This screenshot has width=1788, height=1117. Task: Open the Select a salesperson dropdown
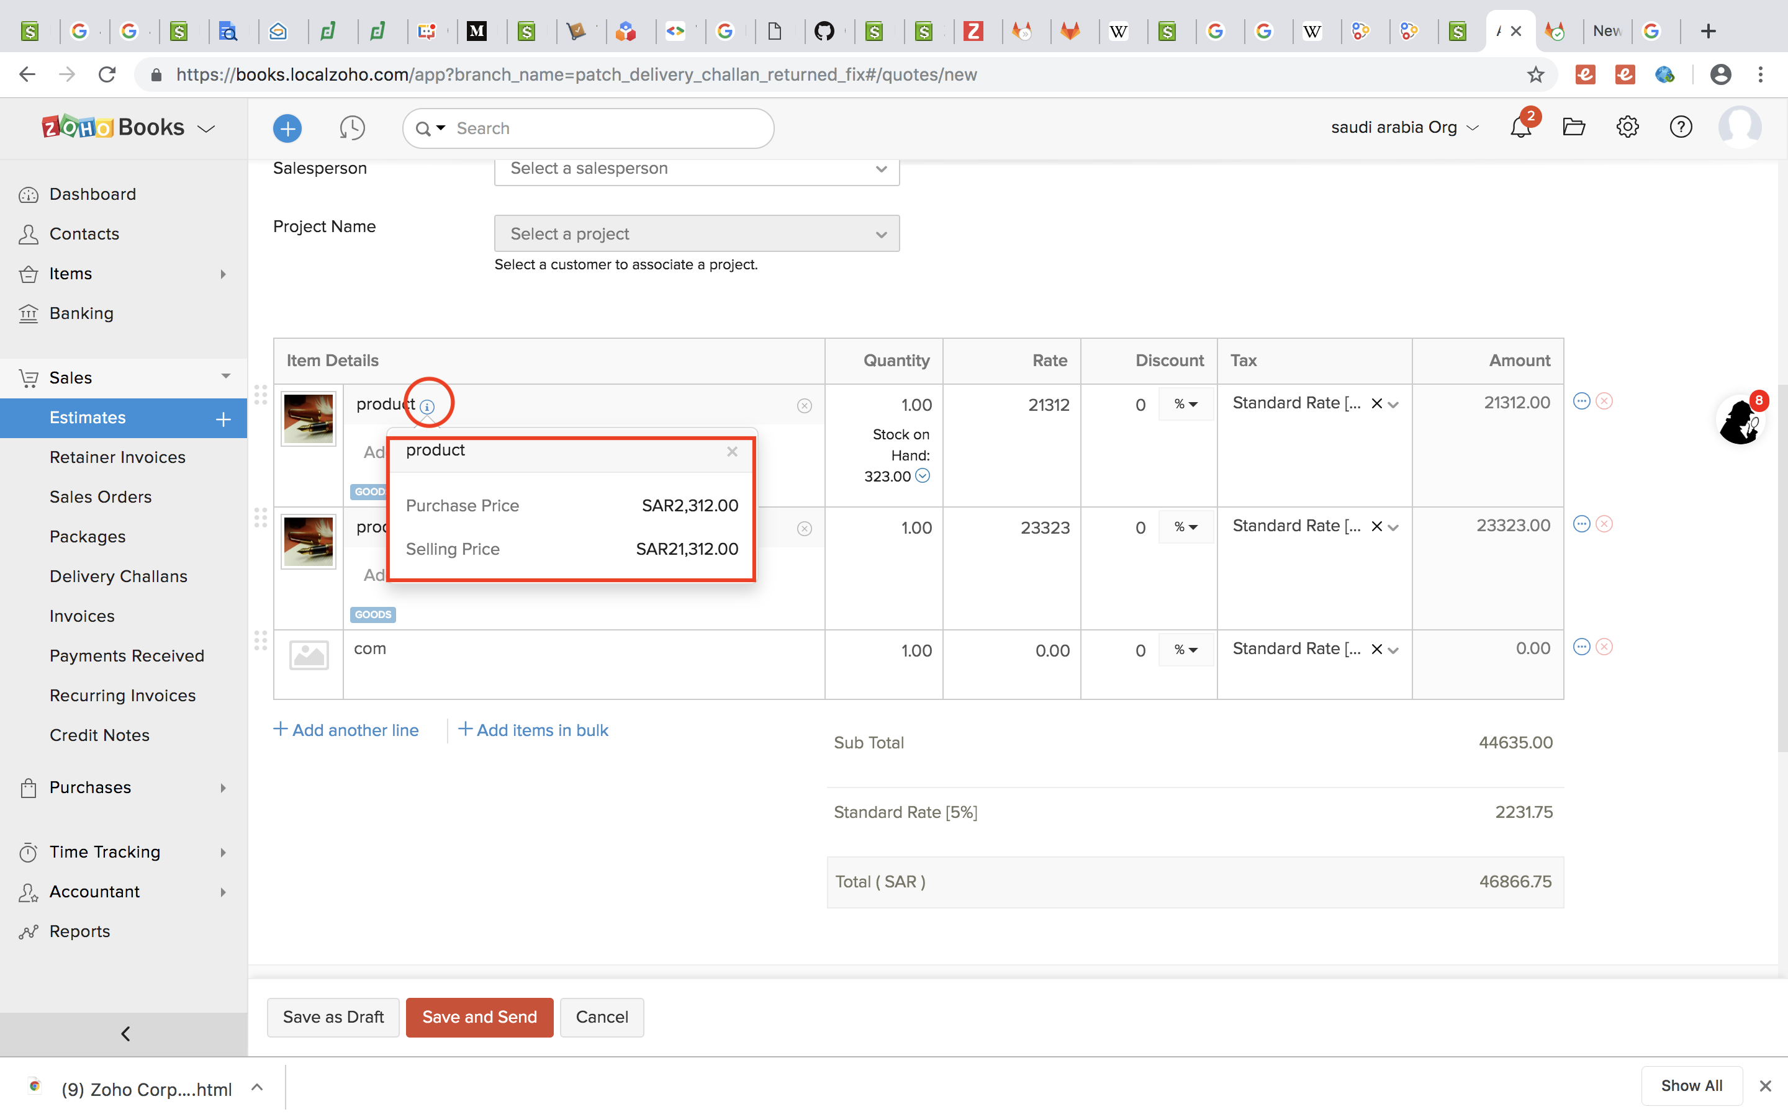[696, 169]
